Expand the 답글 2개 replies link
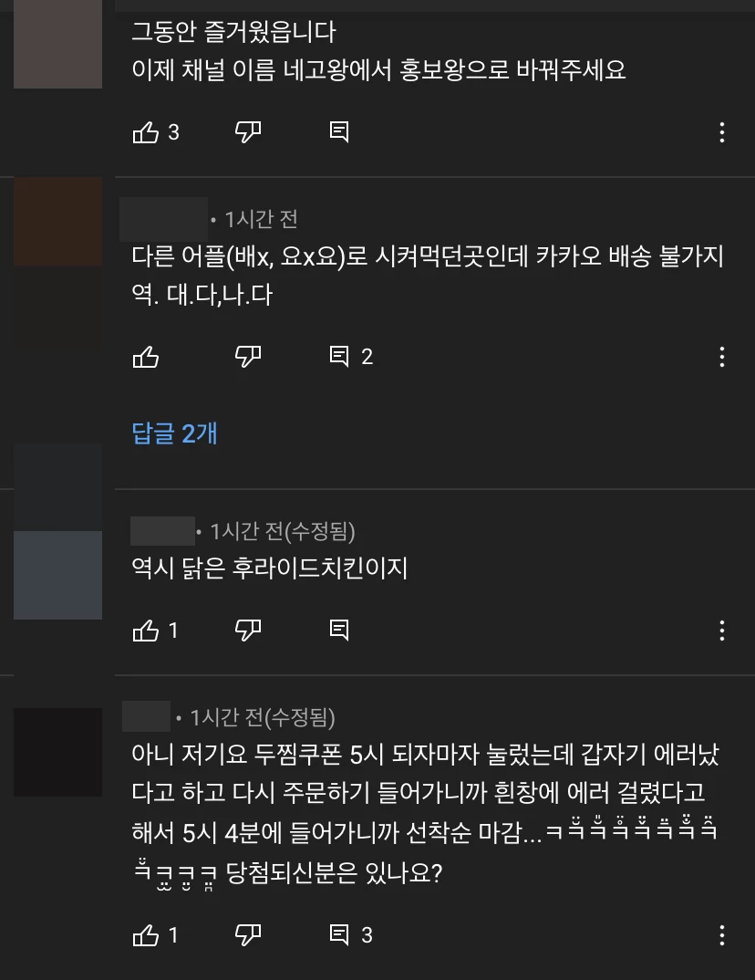Viewport: 755px width, 980px height. tap(174, 433)
